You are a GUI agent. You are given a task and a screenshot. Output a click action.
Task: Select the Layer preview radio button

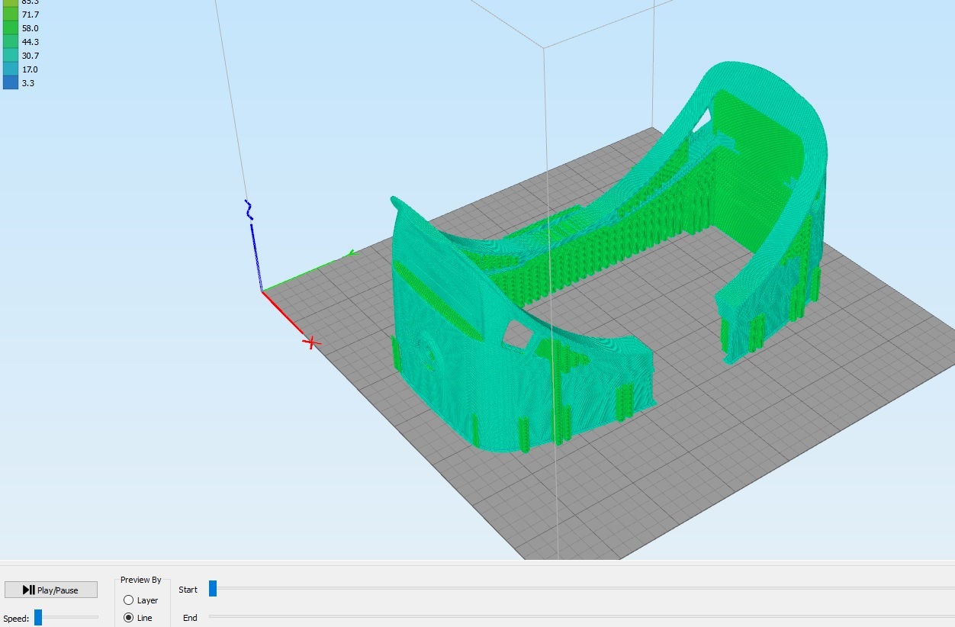(128, 600)
